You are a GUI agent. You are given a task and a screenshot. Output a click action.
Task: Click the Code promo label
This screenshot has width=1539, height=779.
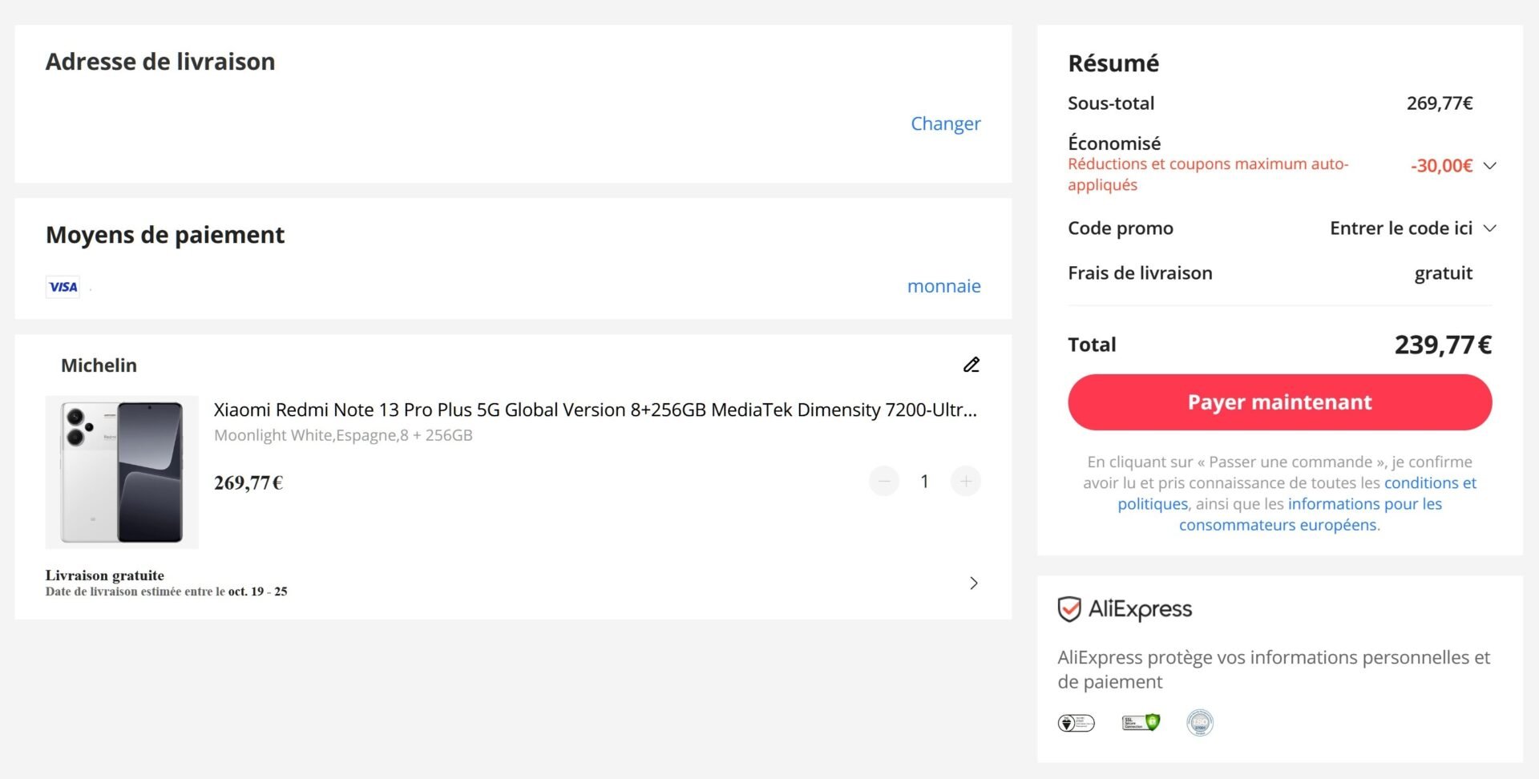[1121, 228]
